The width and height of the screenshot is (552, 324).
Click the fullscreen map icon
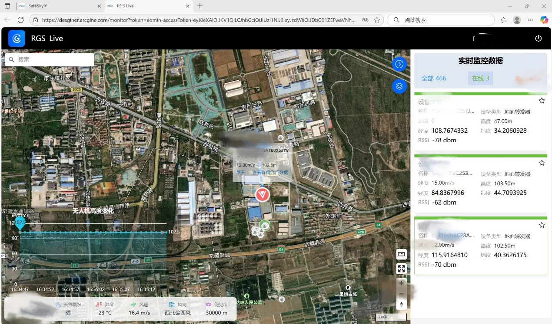pos(401,269)
